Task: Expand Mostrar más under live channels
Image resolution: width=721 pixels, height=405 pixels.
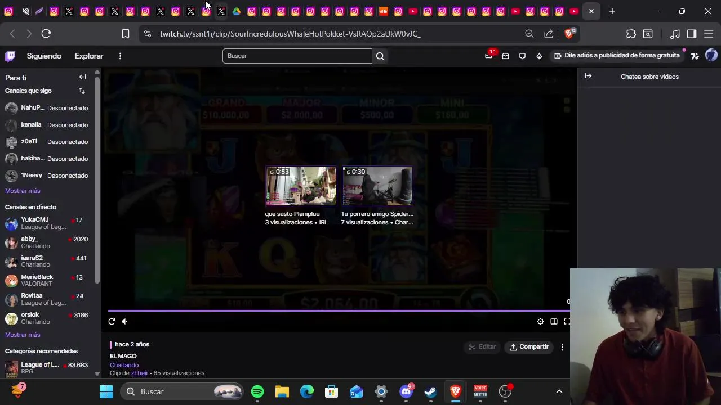Action: point(23,335)
